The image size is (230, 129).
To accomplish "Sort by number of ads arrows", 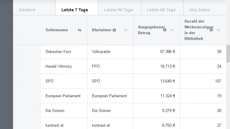I will (x=218, y=30).
